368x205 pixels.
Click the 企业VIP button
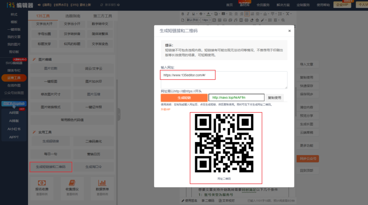click(x=342, y=5)
